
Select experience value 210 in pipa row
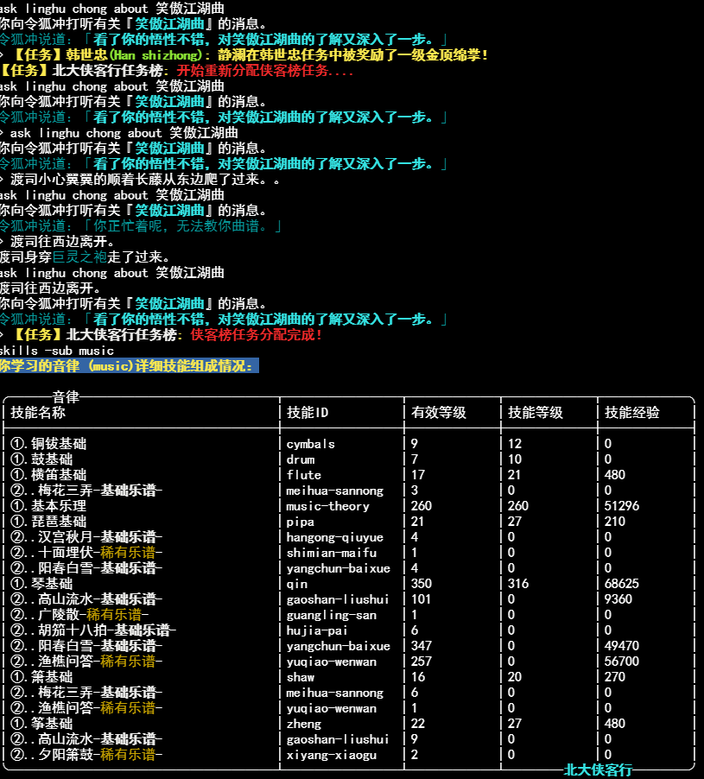click(x=614, y=521)
